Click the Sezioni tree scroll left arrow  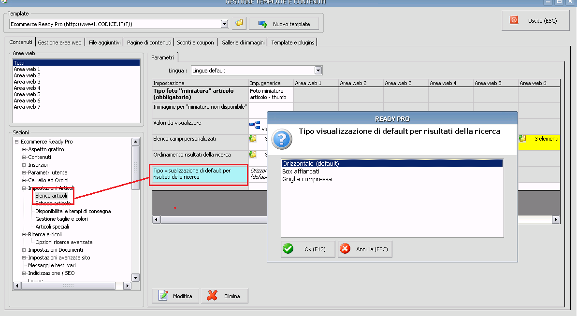pos(17,286)
